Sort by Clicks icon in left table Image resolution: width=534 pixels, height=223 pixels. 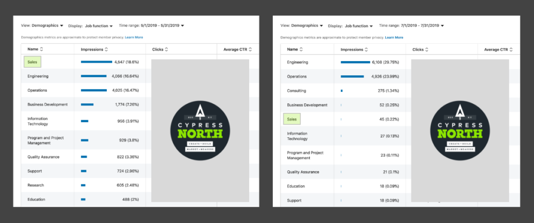tap(166, 50)
